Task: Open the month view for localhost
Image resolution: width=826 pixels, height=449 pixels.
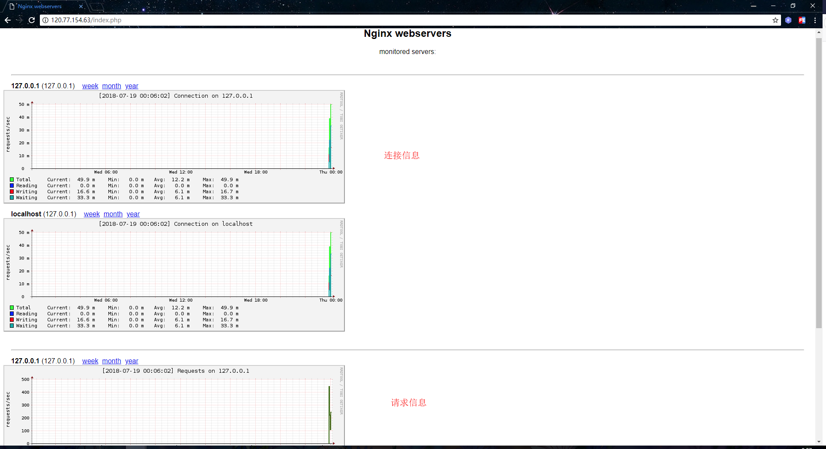Action: click(113, 214)
